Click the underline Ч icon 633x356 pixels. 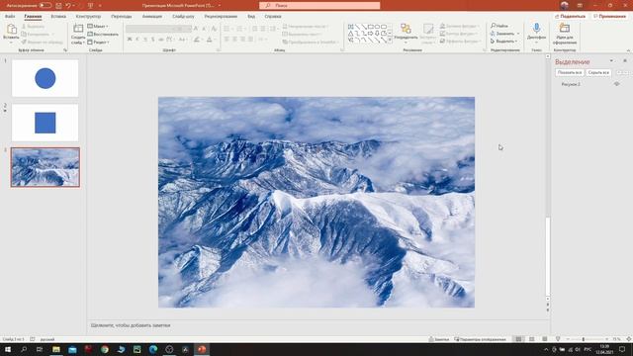[145, 40]
